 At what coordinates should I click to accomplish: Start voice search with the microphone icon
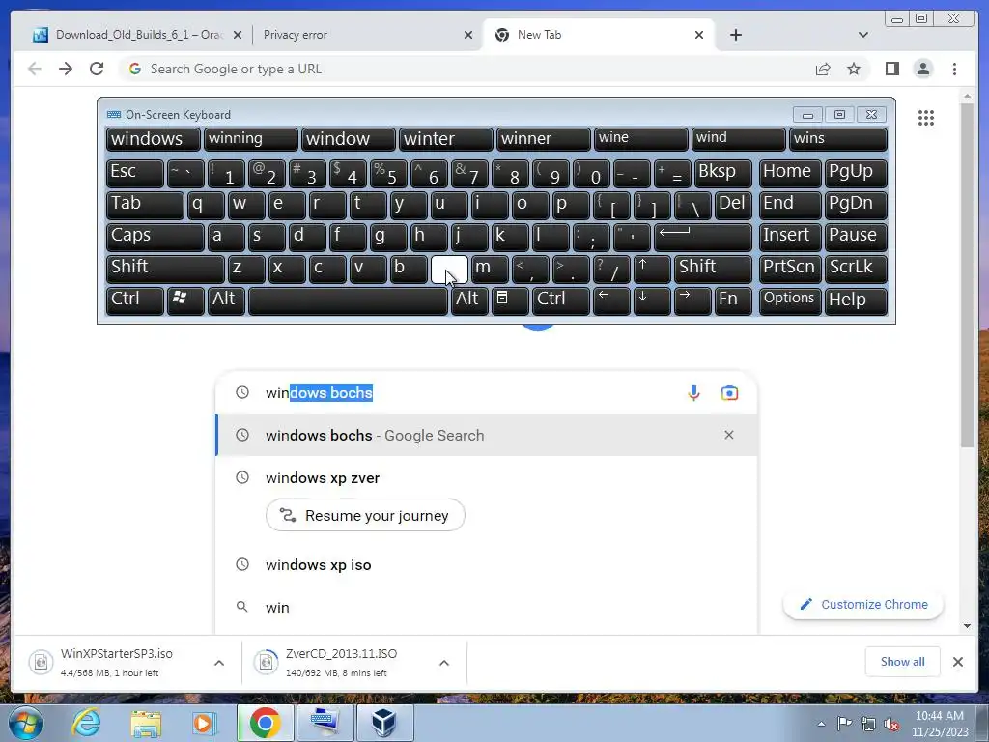693,392
